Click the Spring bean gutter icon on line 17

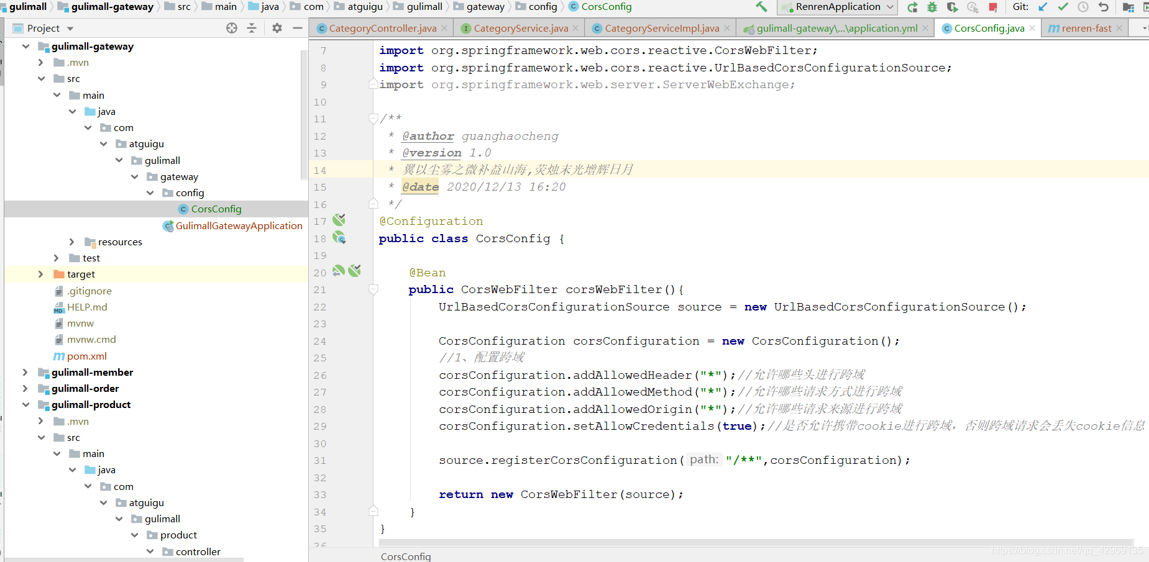click(339, 220)
